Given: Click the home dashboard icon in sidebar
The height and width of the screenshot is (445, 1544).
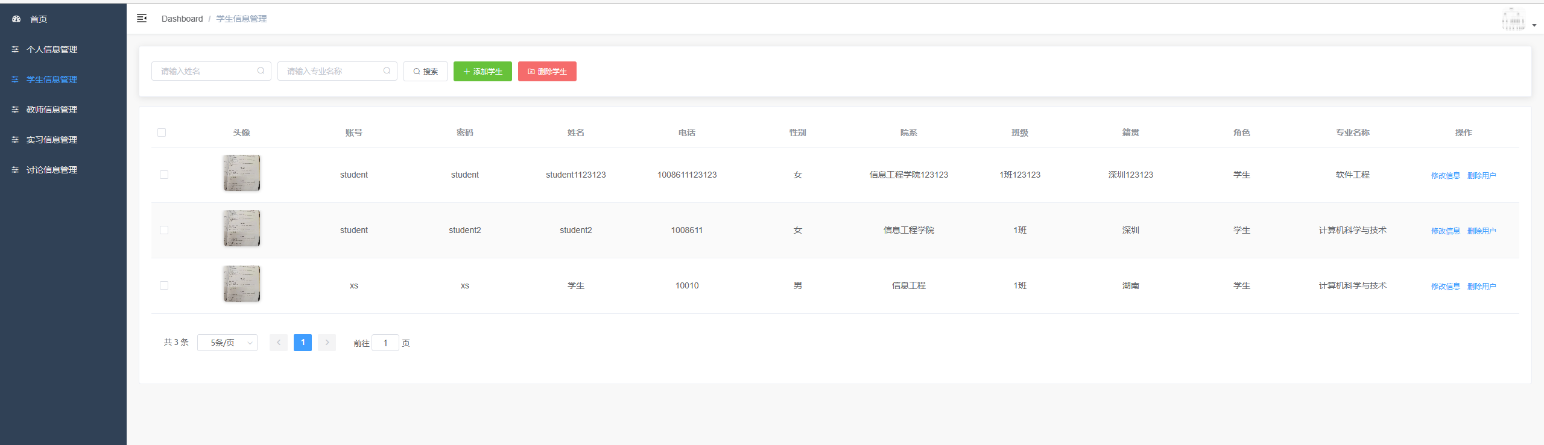Looking at the screenshot, I should (16, 19).
